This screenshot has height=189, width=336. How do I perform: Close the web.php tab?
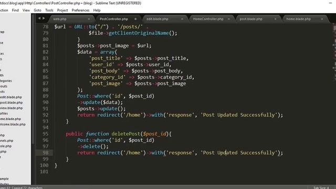[89, 19]
